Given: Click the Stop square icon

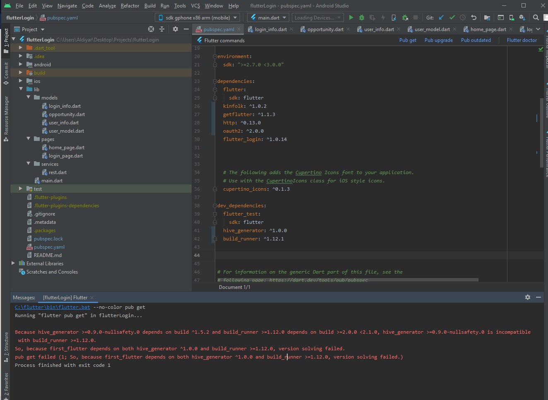Looking at the screenshot, I should tap(416, 17).
